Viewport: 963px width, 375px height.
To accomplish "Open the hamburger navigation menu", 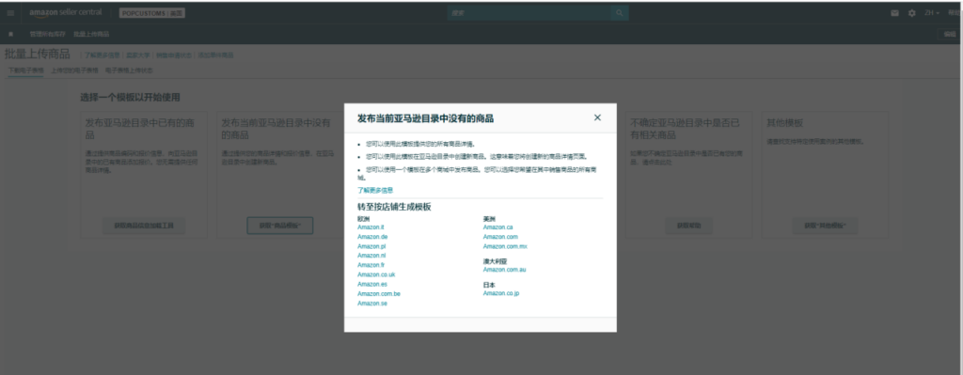I will click(10, 13).
